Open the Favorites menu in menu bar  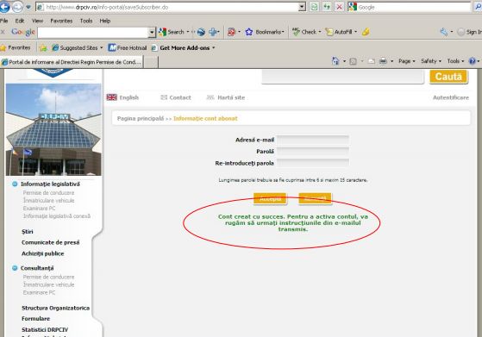coord(61,21)
